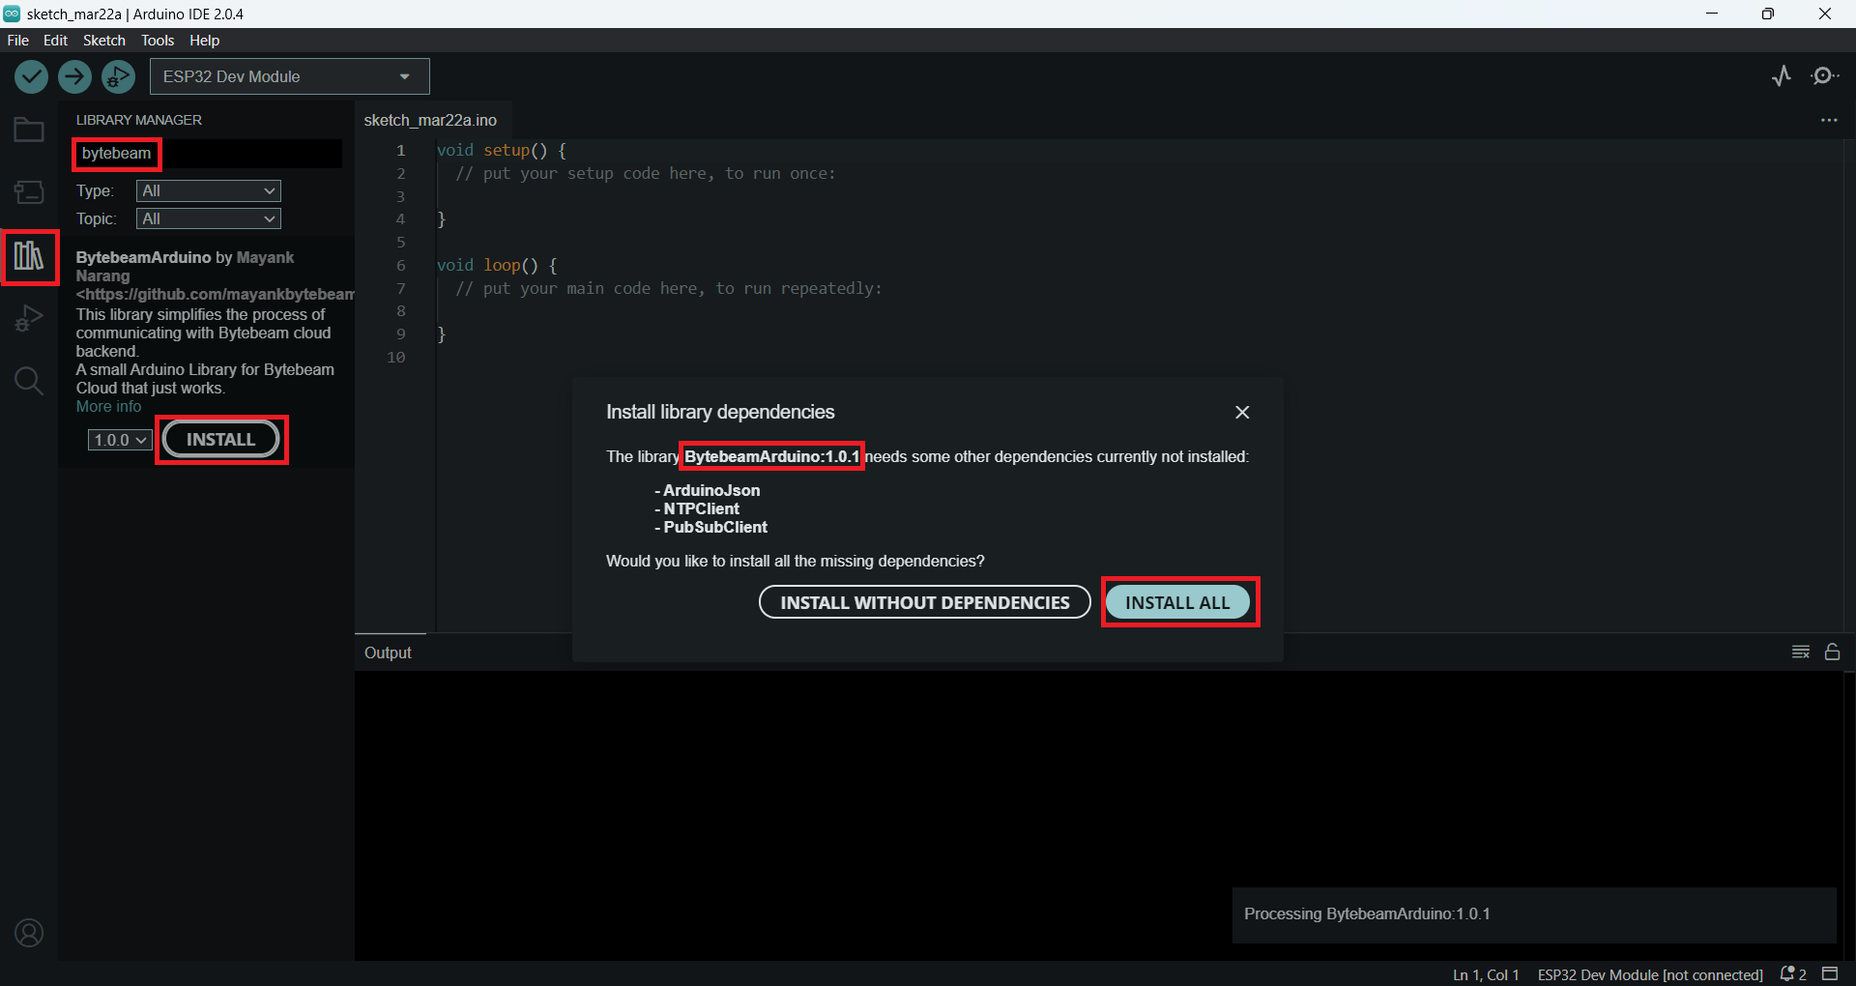Open the More info link
Viewport: 1856px width, 986px height.
pyautogui.click(x=108, y=407)
